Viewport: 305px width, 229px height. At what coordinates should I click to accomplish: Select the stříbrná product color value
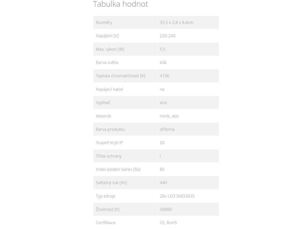pos(167,129)
